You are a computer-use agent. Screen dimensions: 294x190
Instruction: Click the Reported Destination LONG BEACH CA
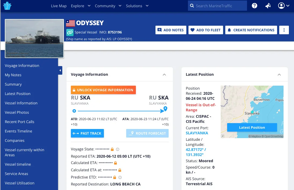125,184
